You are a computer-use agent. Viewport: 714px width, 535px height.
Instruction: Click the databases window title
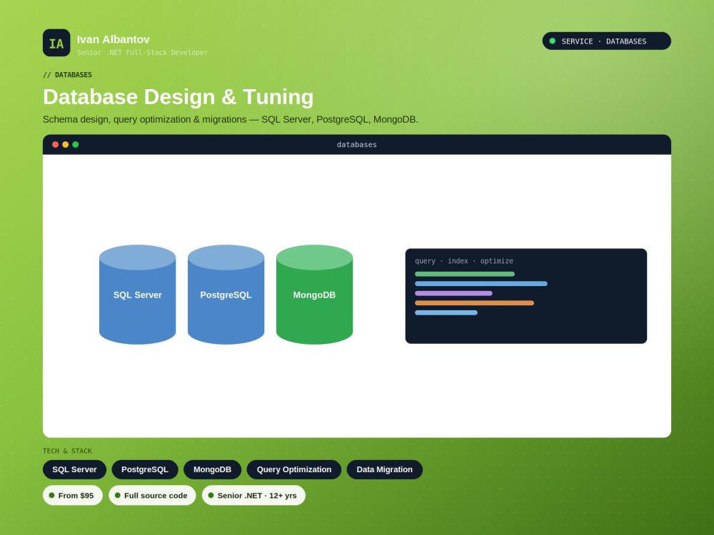coord(356,145)
